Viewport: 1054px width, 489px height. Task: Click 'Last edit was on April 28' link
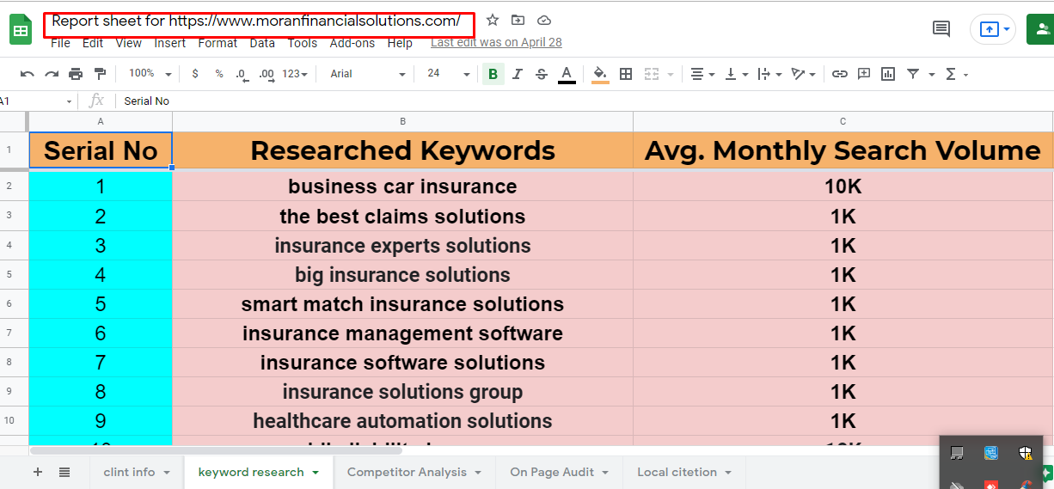(x=496, y=42)
